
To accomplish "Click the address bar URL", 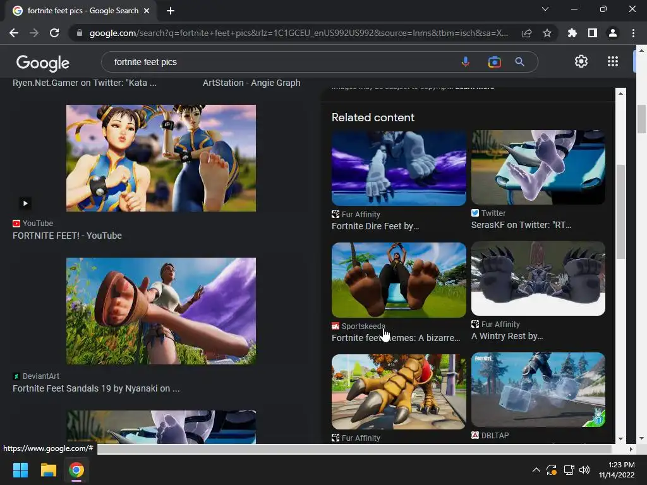I will 299,33.
